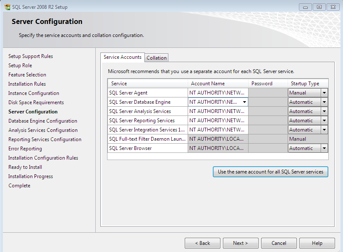Click Database Engine Configuration step
The image size is (343, 252).
pyautogui.click(x=43, y=121)
